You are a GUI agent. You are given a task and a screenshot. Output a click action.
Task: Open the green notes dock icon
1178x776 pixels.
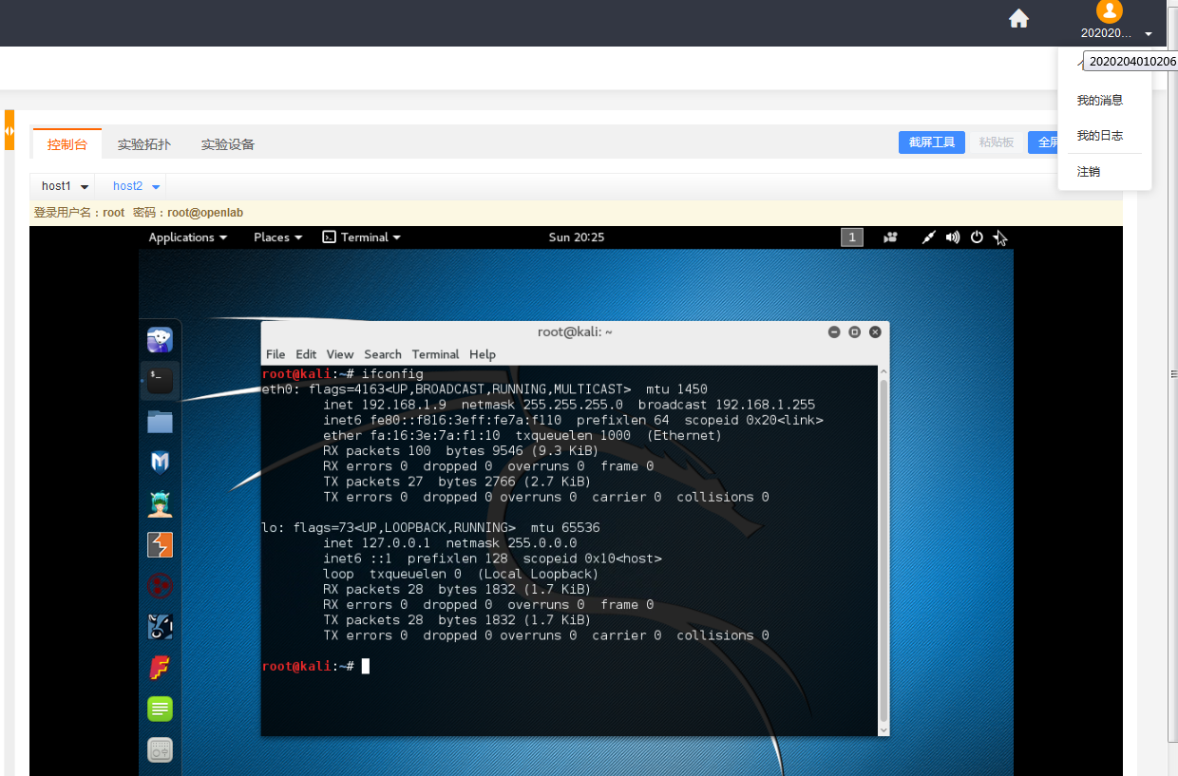[160, 709]
